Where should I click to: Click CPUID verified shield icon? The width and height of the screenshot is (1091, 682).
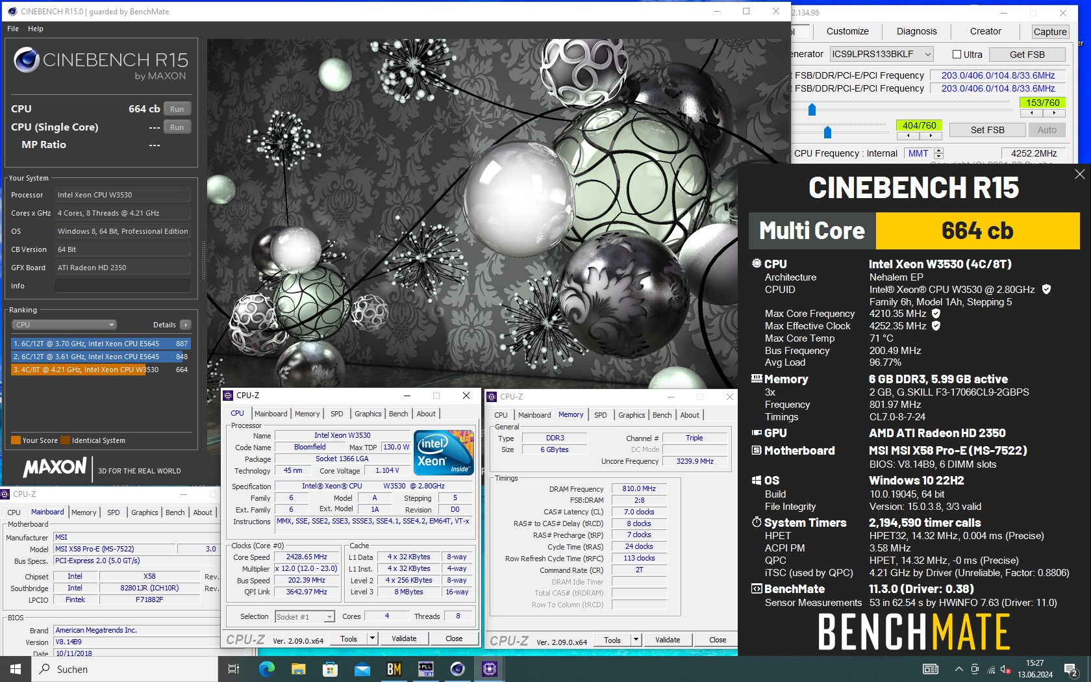click(1046, 290)
